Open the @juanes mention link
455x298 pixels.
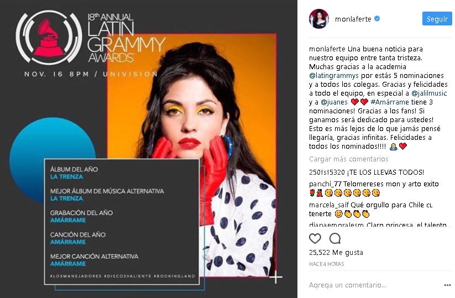(334, 102)
